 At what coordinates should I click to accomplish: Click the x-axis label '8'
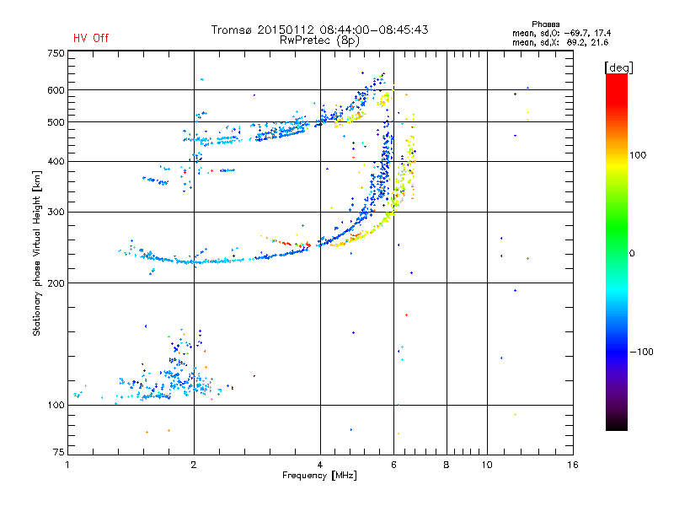447,465
